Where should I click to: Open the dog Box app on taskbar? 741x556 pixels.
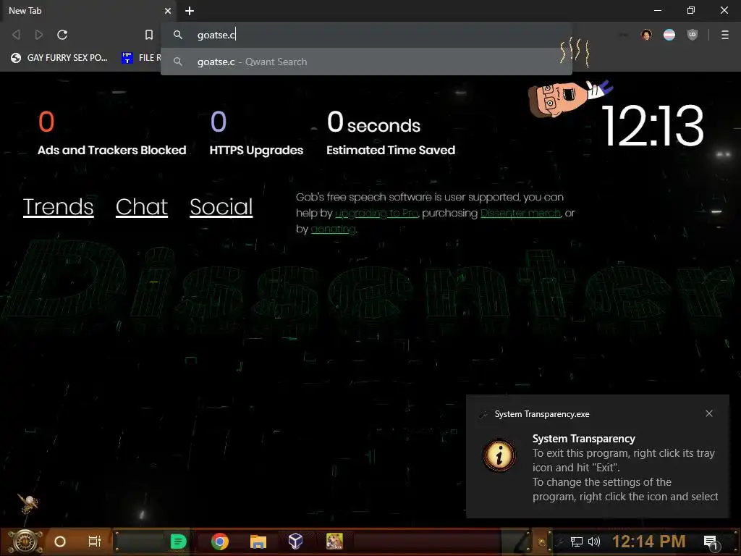click(334, 542)
